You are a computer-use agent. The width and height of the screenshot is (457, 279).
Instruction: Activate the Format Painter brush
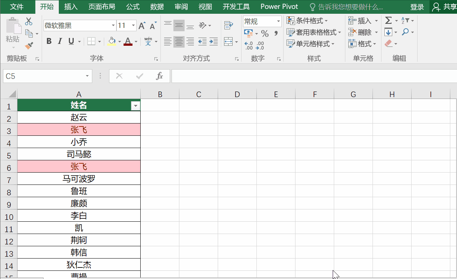[29, 45]
